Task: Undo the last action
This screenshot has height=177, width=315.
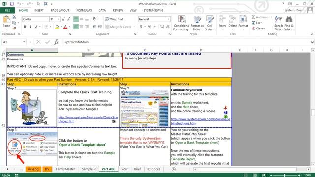Action: point(19,4)
